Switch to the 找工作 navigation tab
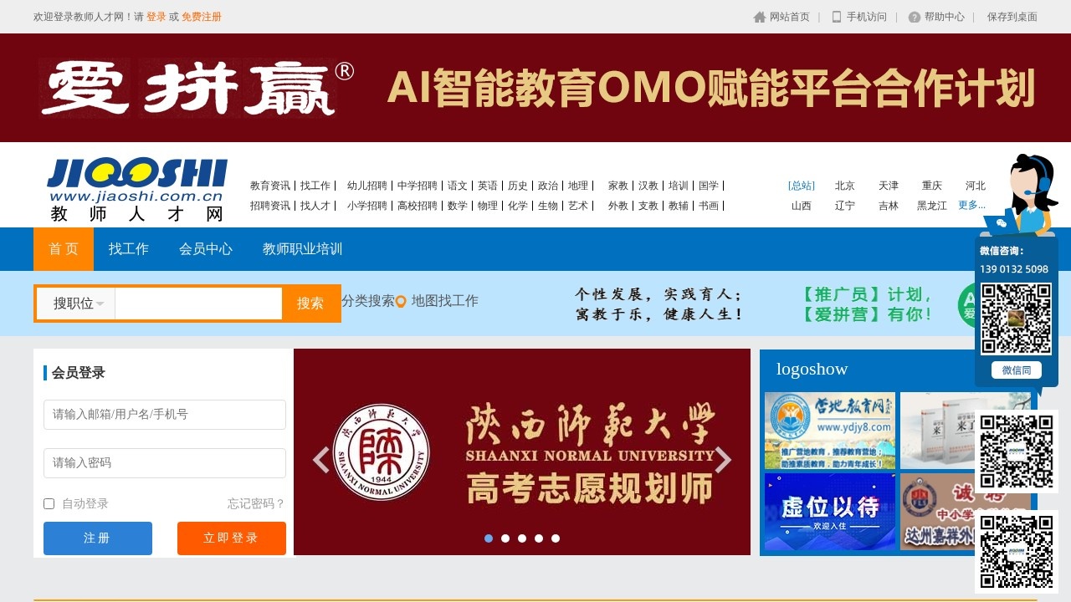 128,248
